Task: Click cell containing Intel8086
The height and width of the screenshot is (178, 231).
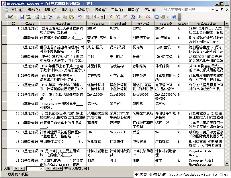Action: [x=143, y=96]
